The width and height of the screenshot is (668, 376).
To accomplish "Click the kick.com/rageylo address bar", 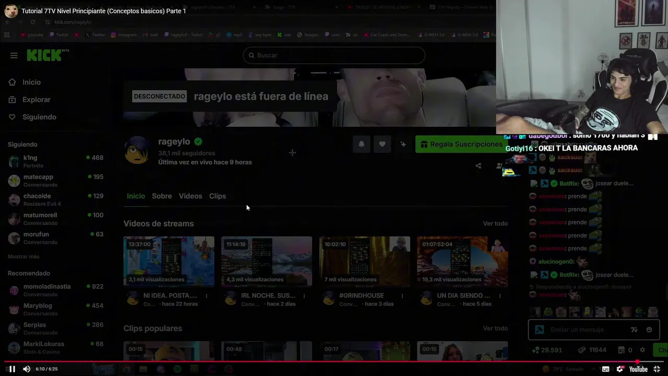I will click(73, 22).
